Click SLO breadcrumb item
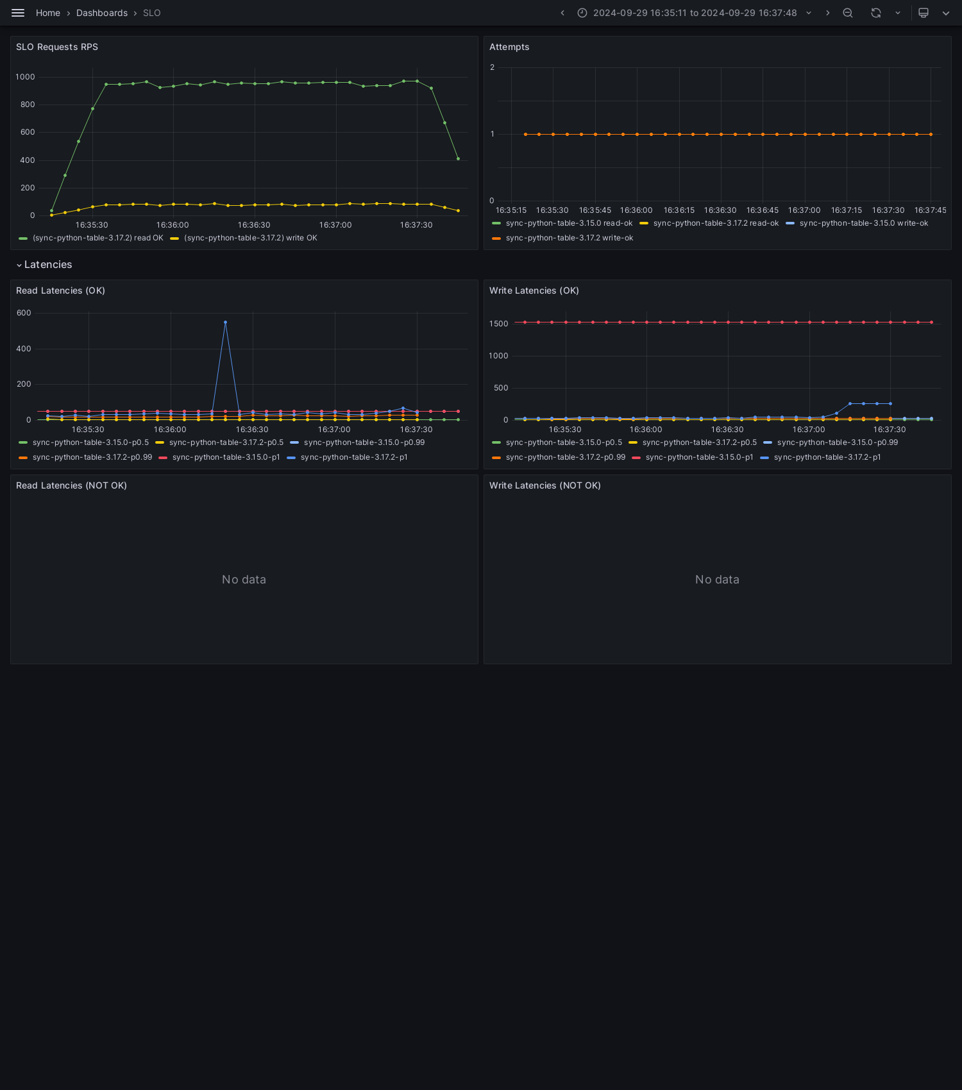 (152, 13)
